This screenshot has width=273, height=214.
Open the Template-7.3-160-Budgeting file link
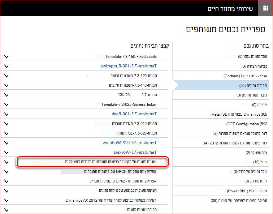tap(129, 66)
